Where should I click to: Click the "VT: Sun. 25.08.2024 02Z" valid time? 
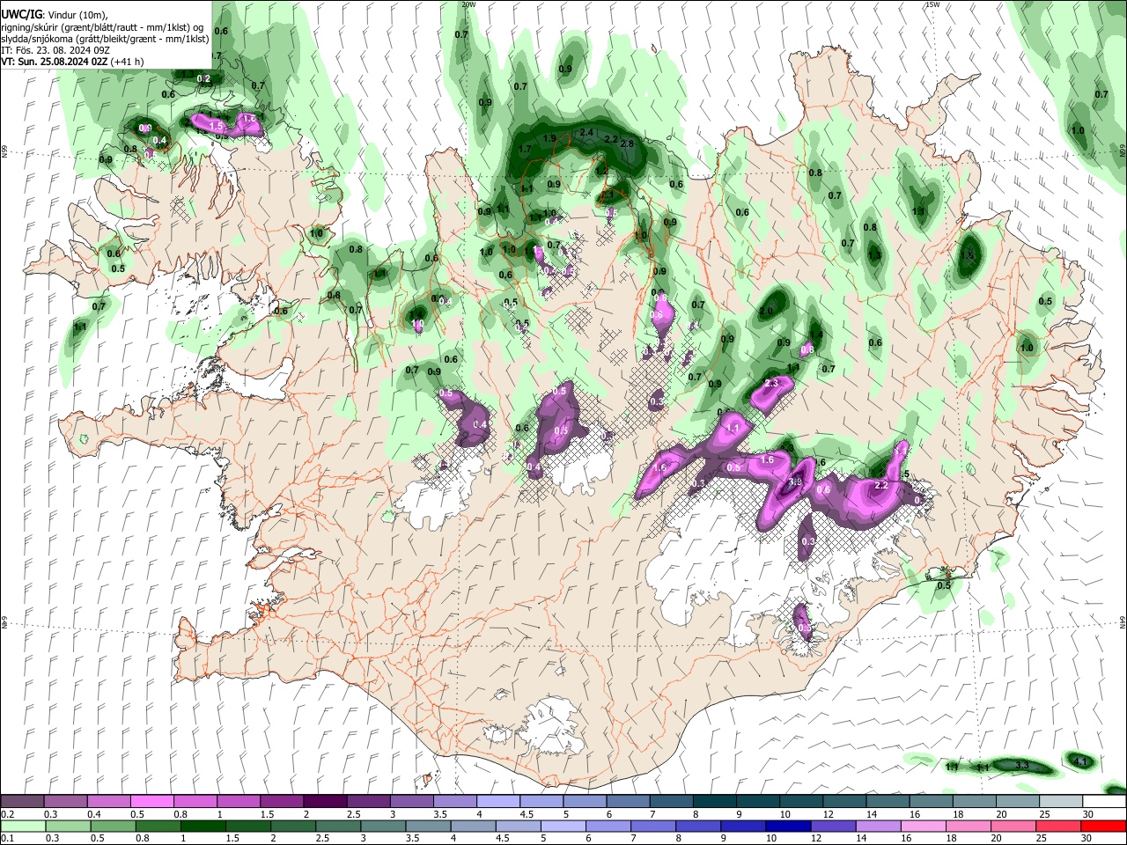pyautogui.click(x=55, y=62)
